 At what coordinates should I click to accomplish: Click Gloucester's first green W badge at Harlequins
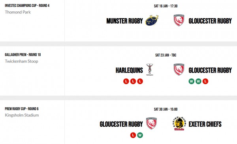[191, 81]
